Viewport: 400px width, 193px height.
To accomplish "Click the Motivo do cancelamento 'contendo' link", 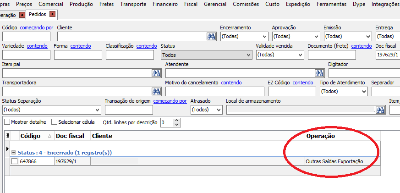I will 231,83.
